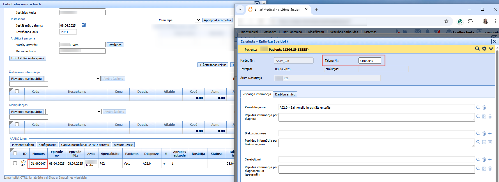Viewport: 499px width, 182px height.
Task: Click Izdrukāt Pacienta aproci button
Action: [27, 58]
